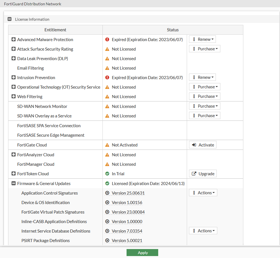The width and height of the screenshot is (280, 258).
Task: Click the red Expired icon for Intrusion Prevention
Action: pyautogui.click(x=107, y=77)
